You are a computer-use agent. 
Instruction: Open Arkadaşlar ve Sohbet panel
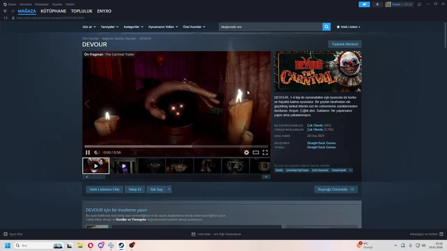pos(426,234)
